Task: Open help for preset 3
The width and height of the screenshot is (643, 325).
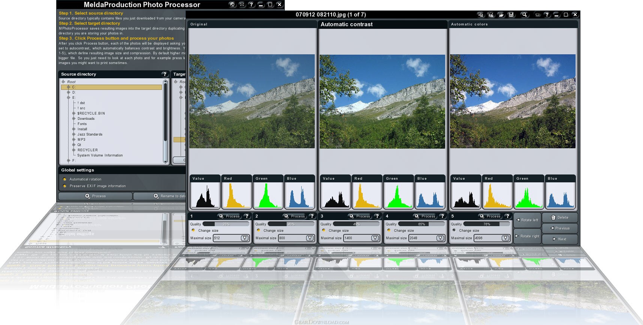Action: click(x=377, y=216)
